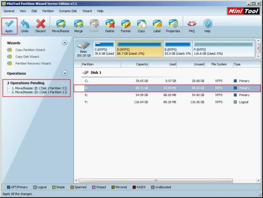Open the View menu

tap(23, 11)
